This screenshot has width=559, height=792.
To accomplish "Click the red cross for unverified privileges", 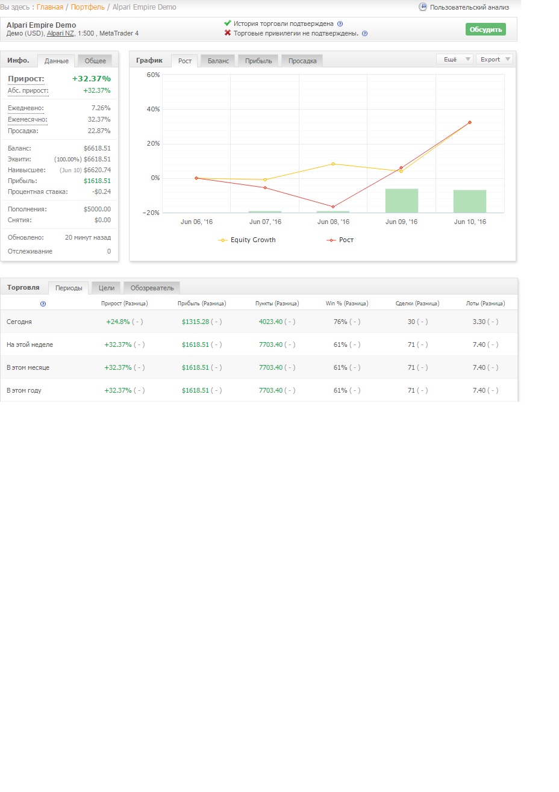I will click(x=228, y=33).
